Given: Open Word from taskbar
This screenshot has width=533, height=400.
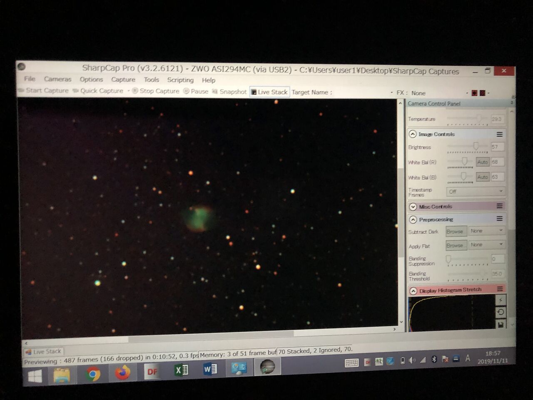Looking at the screenshot, I should pyautogui.click(x=210, y=369).
